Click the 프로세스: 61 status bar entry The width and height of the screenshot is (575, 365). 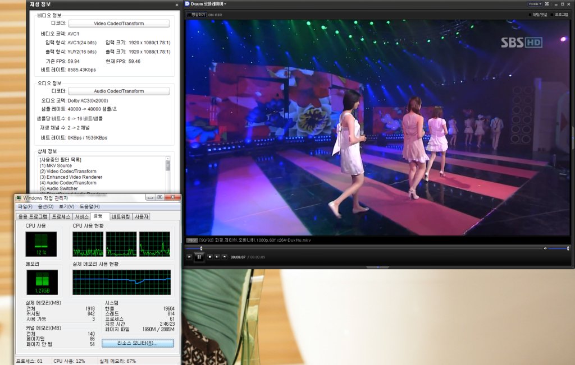[29, 361]
